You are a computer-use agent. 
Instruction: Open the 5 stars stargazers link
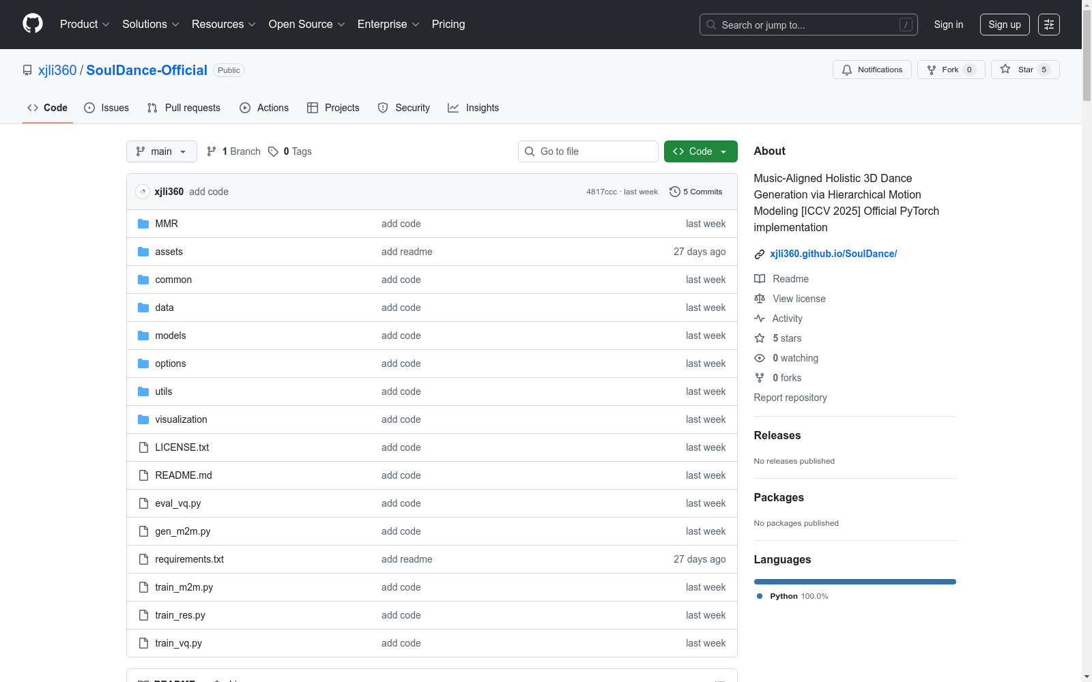click(778, 338)
